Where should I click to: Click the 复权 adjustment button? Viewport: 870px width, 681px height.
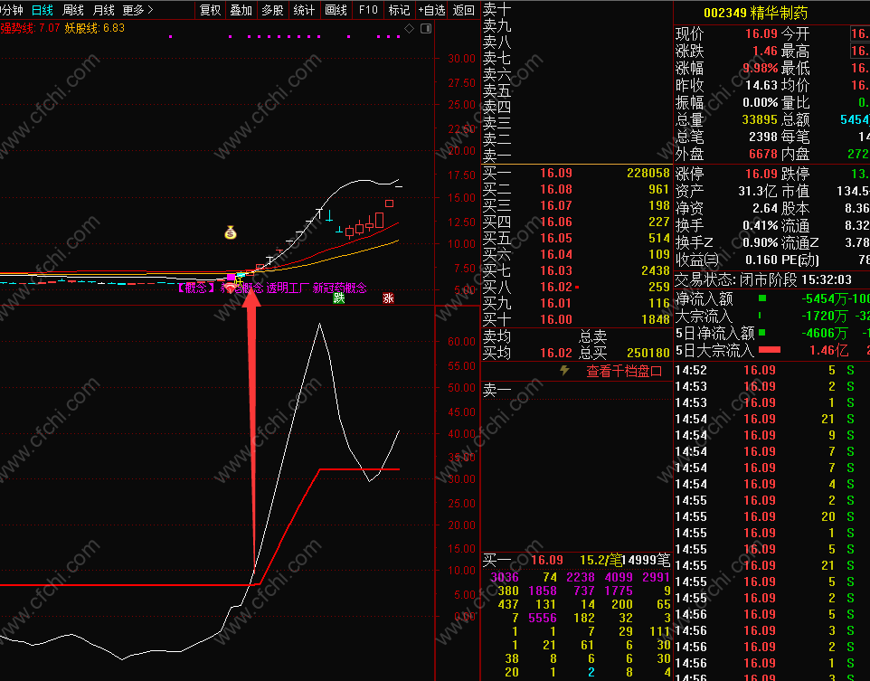tap(211, 10)
